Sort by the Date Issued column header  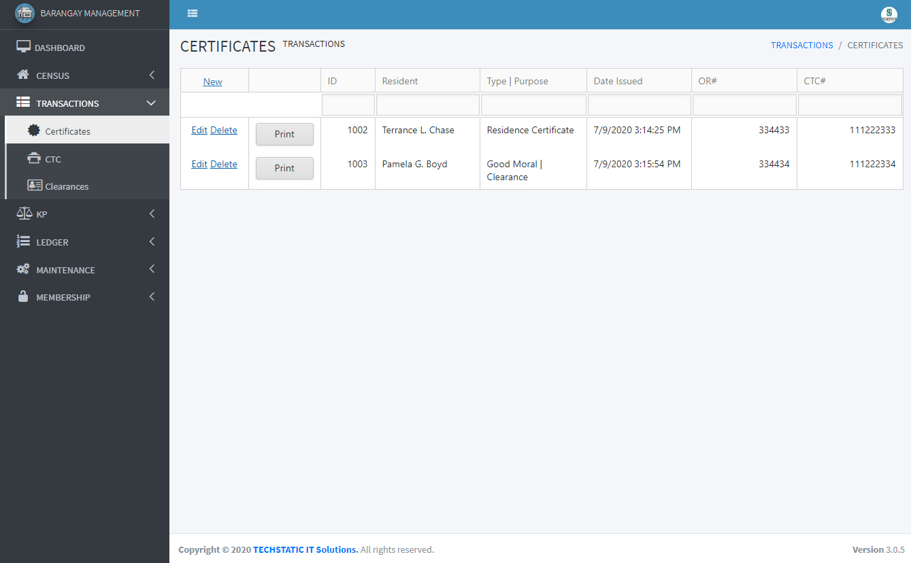[639, 81]
